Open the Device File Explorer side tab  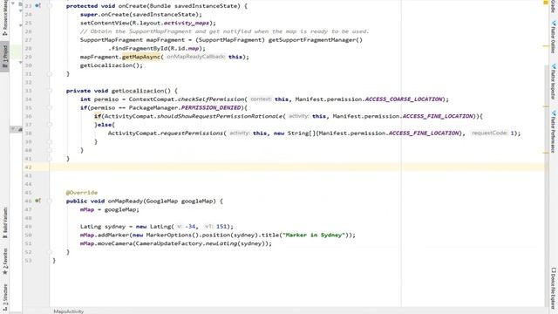click(554, 288)
